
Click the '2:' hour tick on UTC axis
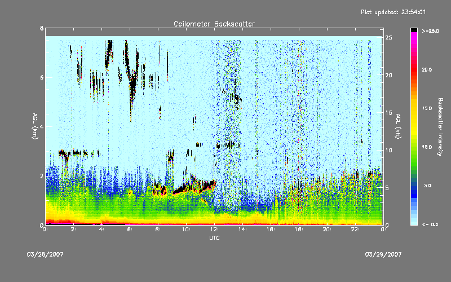tap(74, 230)
